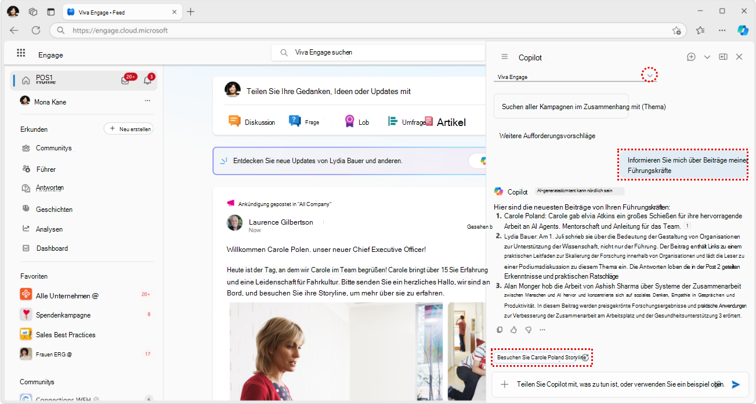Close the Viva Engage Feed tab
The image size is (756, 404).
175,12
